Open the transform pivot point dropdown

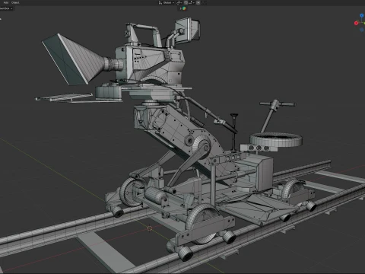point(179,3)
